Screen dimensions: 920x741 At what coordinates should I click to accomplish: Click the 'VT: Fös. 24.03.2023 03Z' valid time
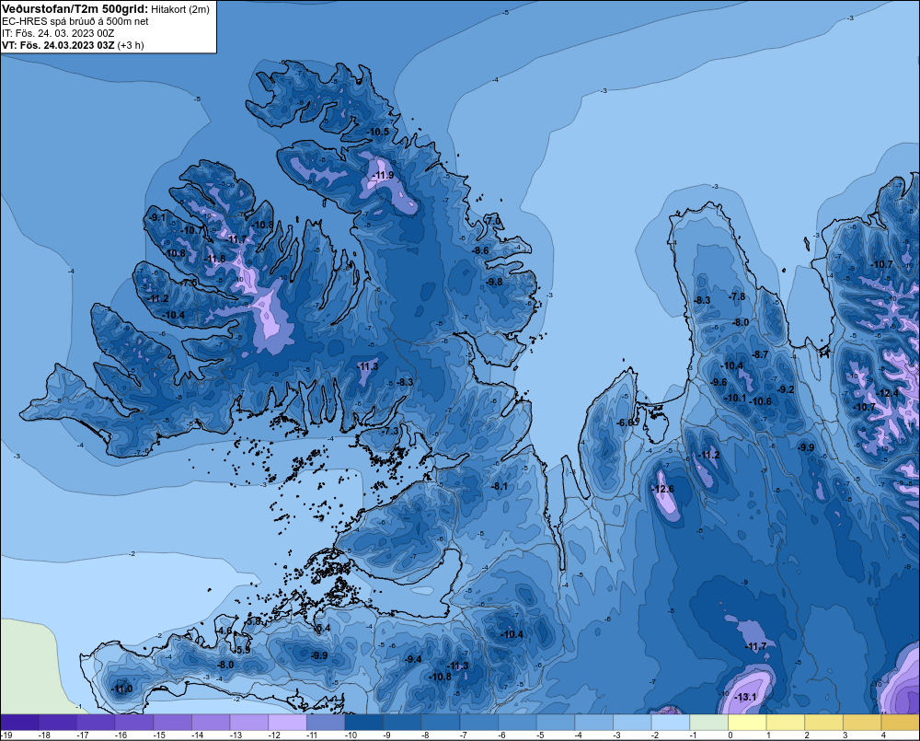[58, 45]
